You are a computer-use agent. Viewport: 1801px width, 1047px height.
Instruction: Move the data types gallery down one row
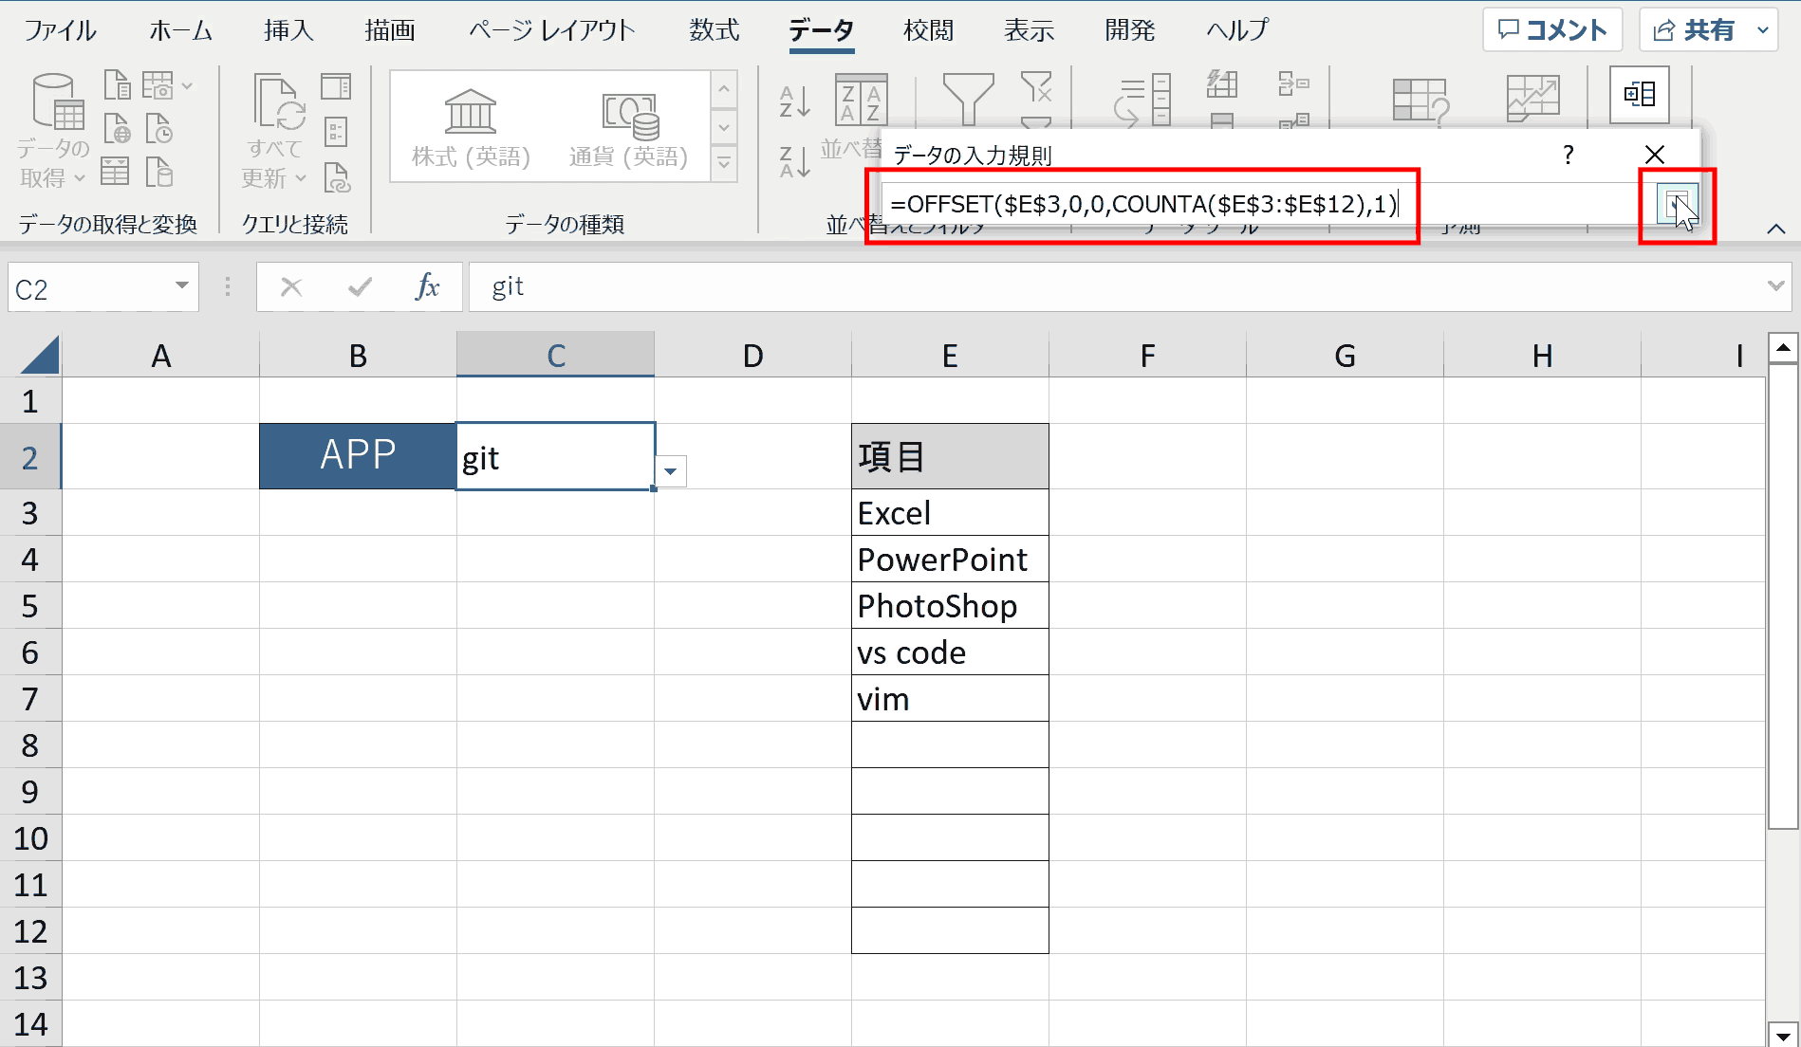click(724, 127)
